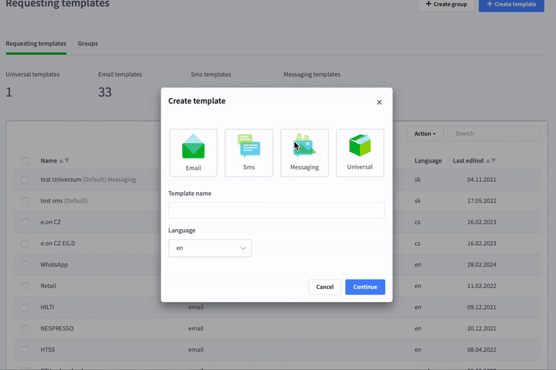Screen dimensions: 556x370
Task: Check the WhatsApp row checkbox
Action: (25, 264)
